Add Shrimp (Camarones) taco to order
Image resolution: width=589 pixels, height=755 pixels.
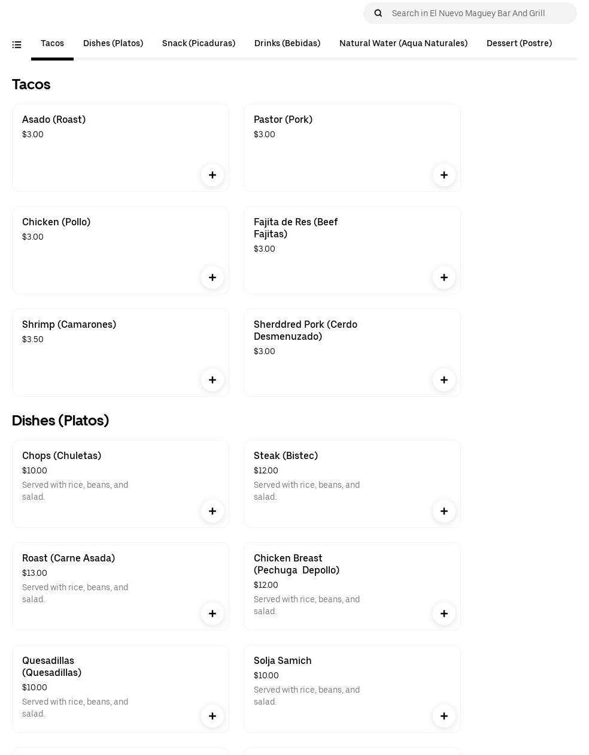point(212,380)
